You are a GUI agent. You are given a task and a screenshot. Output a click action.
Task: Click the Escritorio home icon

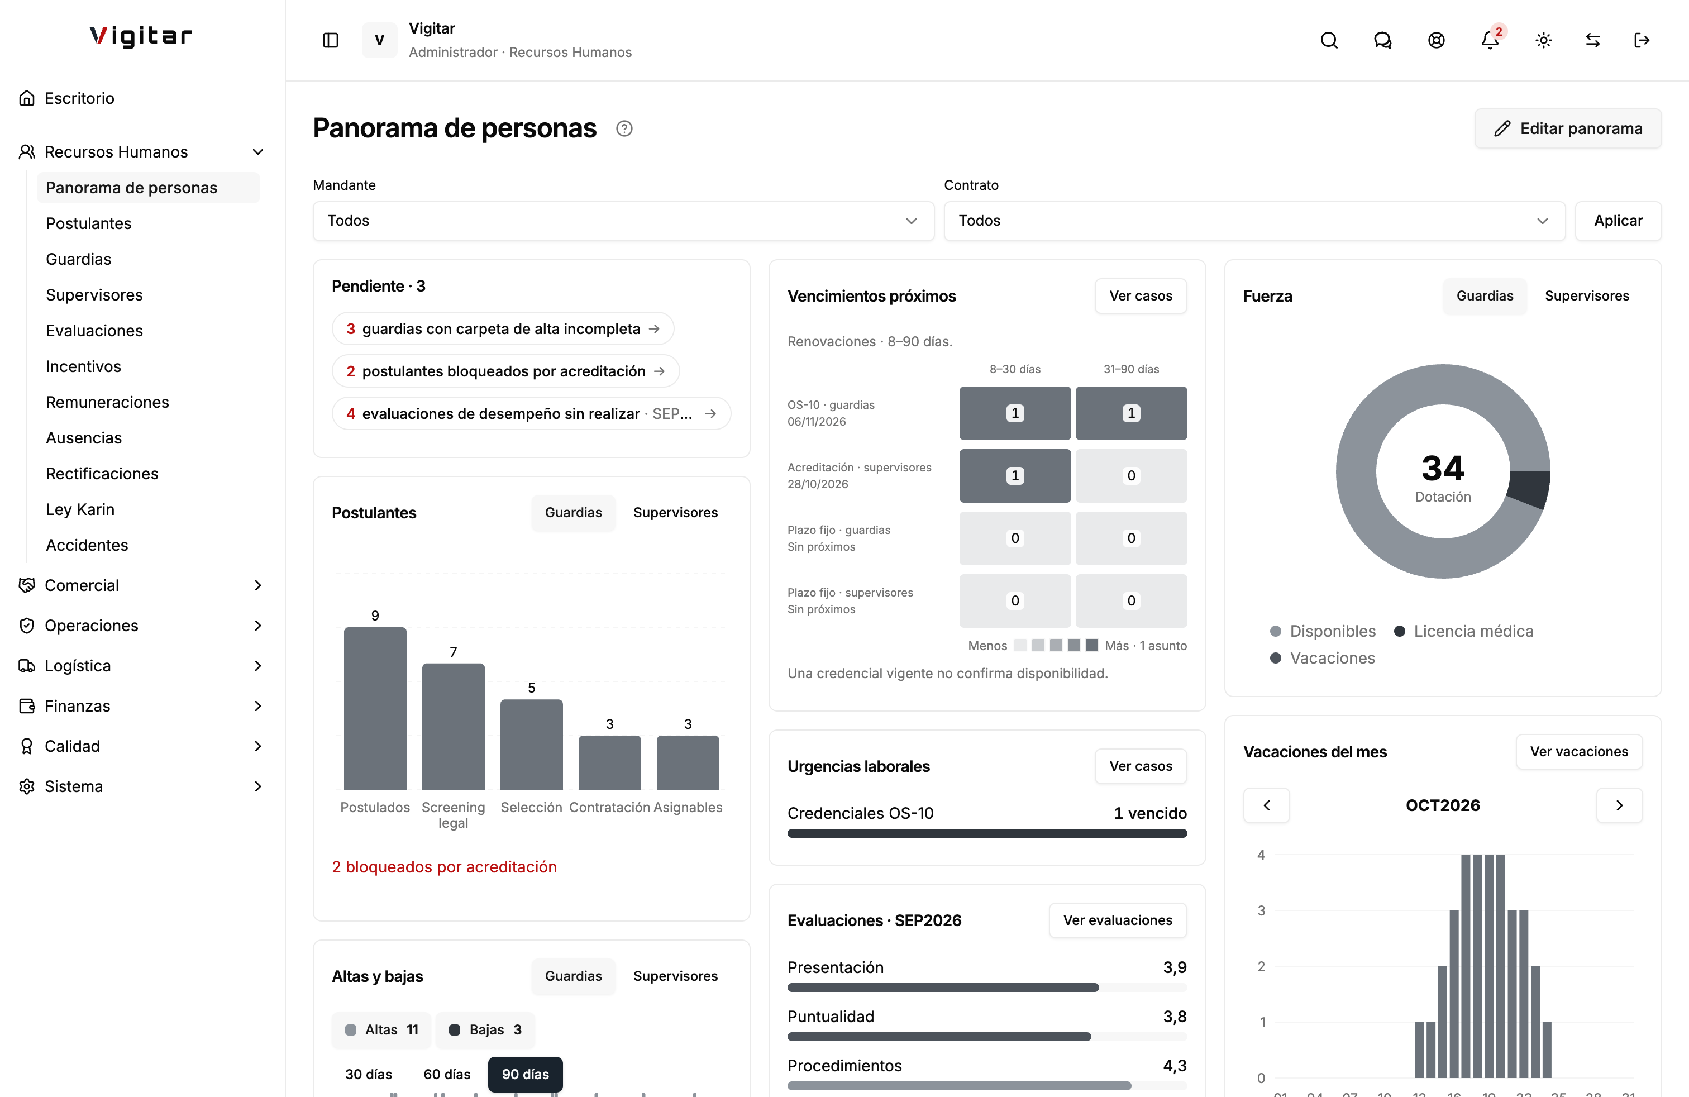coord(27,98)
